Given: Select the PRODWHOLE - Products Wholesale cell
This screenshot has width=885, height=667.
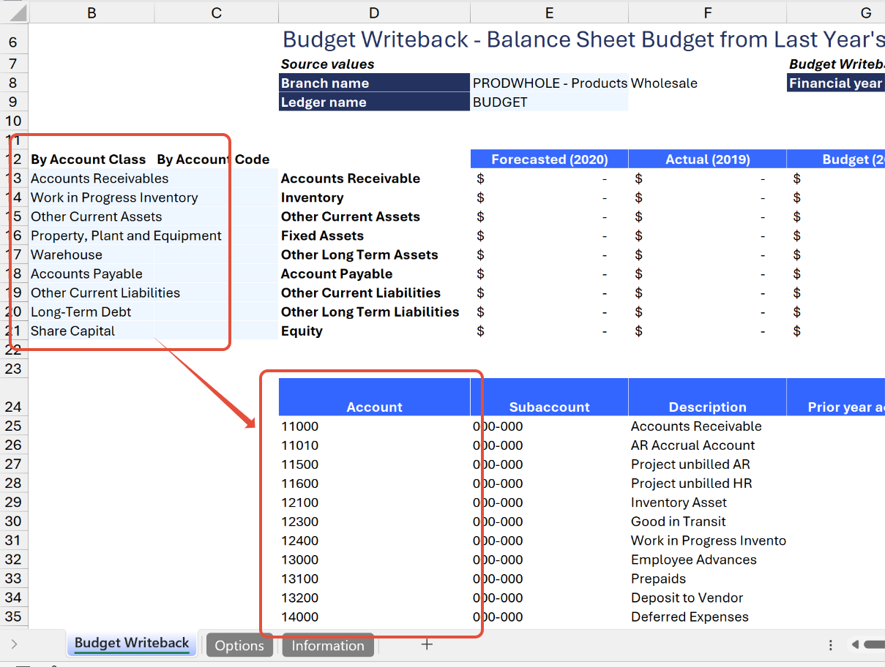Looking at the screenshot, I should pyautogui.click(x=549, y=83).
